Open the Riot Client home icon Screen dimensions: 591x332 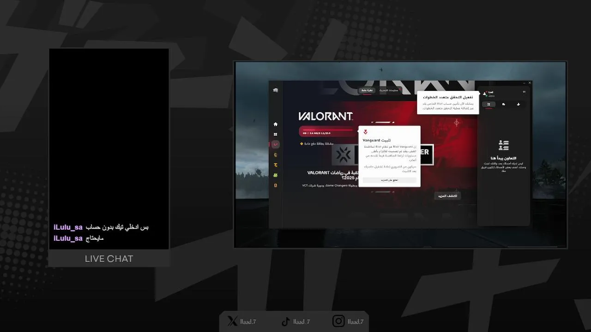pyautogui.click(x=276, y=124)
